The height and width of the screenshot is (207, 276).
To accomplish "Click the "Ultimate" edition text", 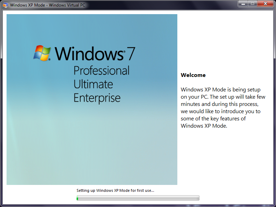I will click(x=93, y=84).
